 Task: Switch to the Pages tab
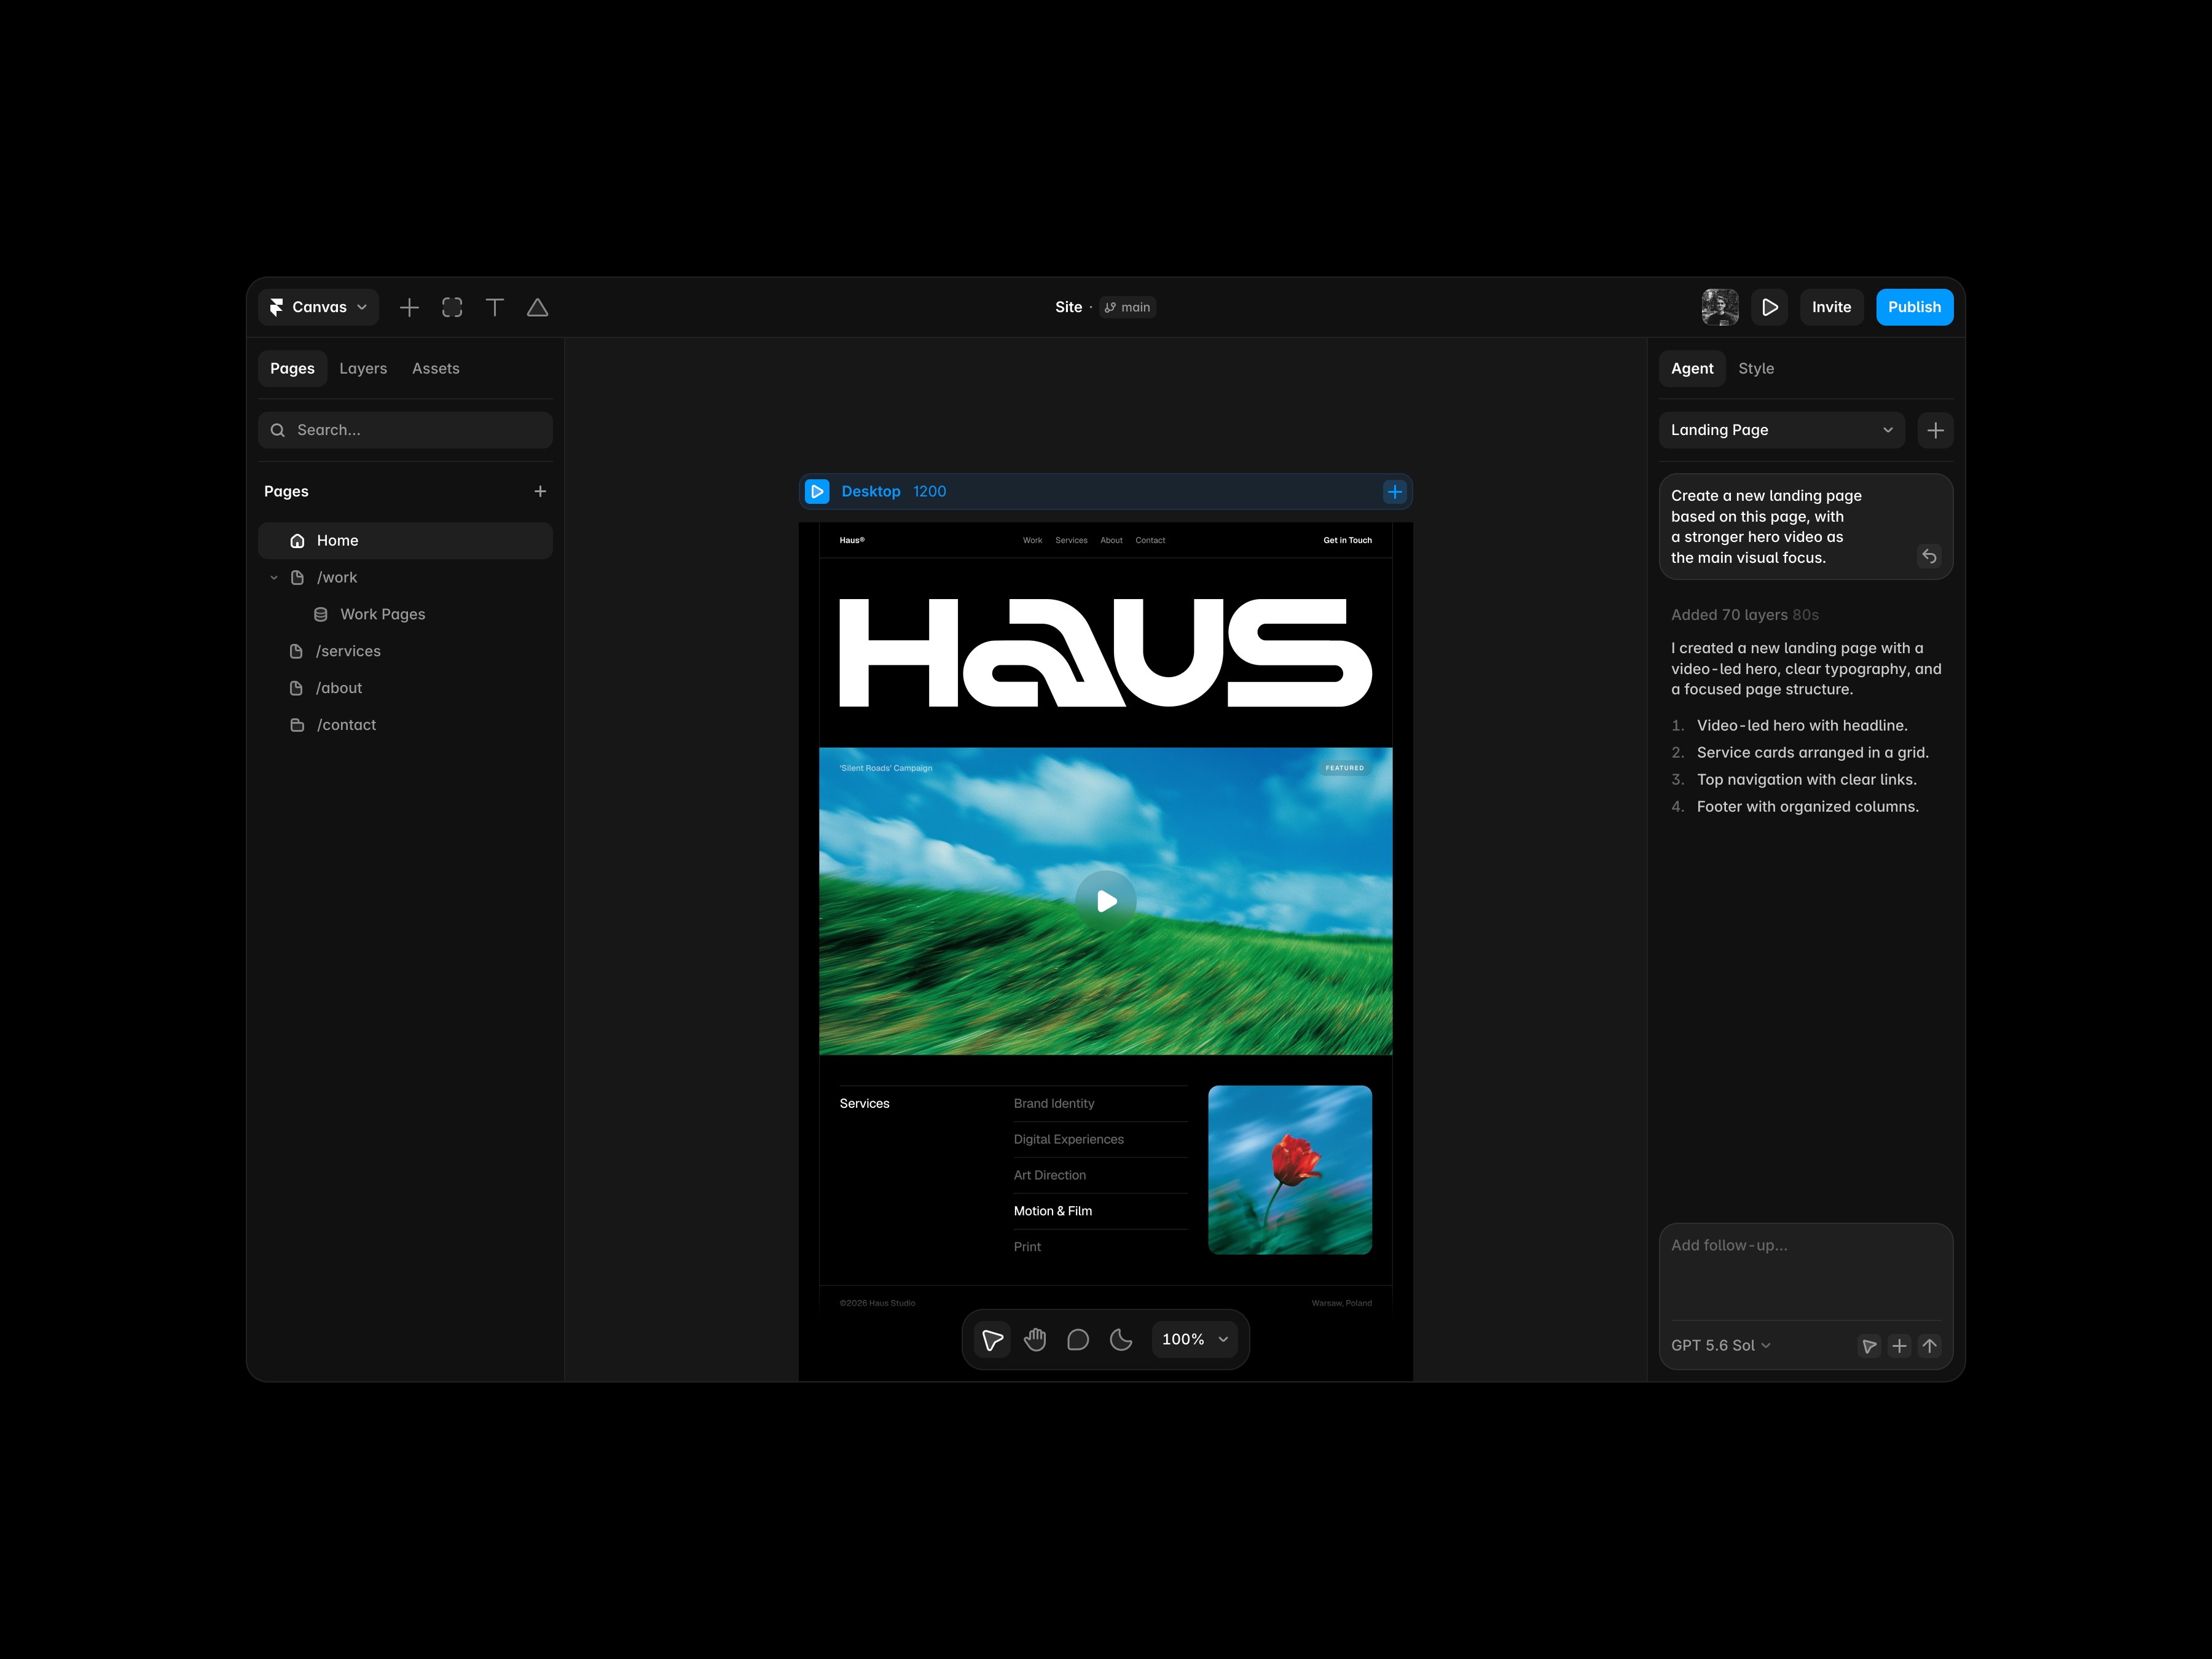click(292, 368)
